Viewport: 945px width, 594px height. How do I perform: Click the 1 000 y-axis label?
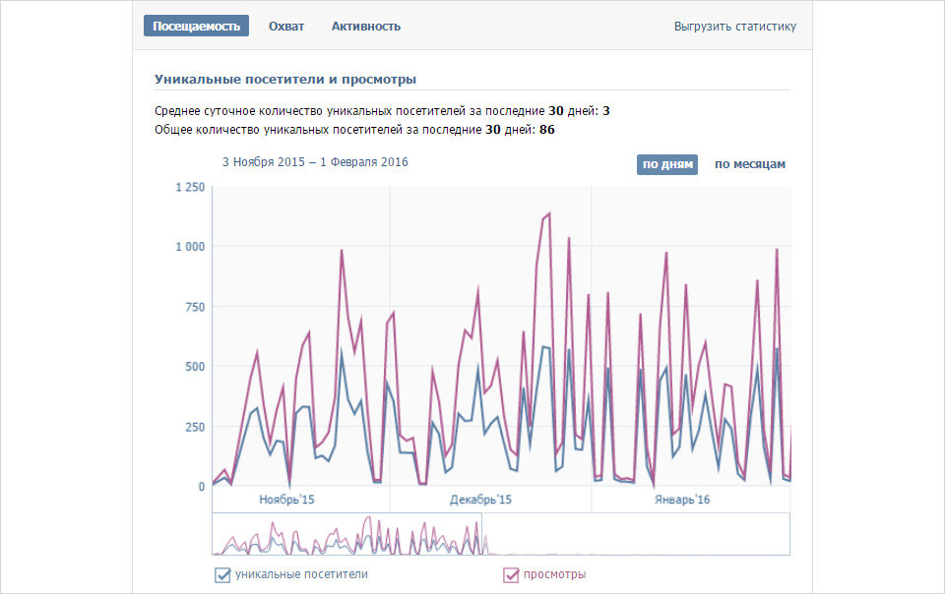tap(190, 246)
